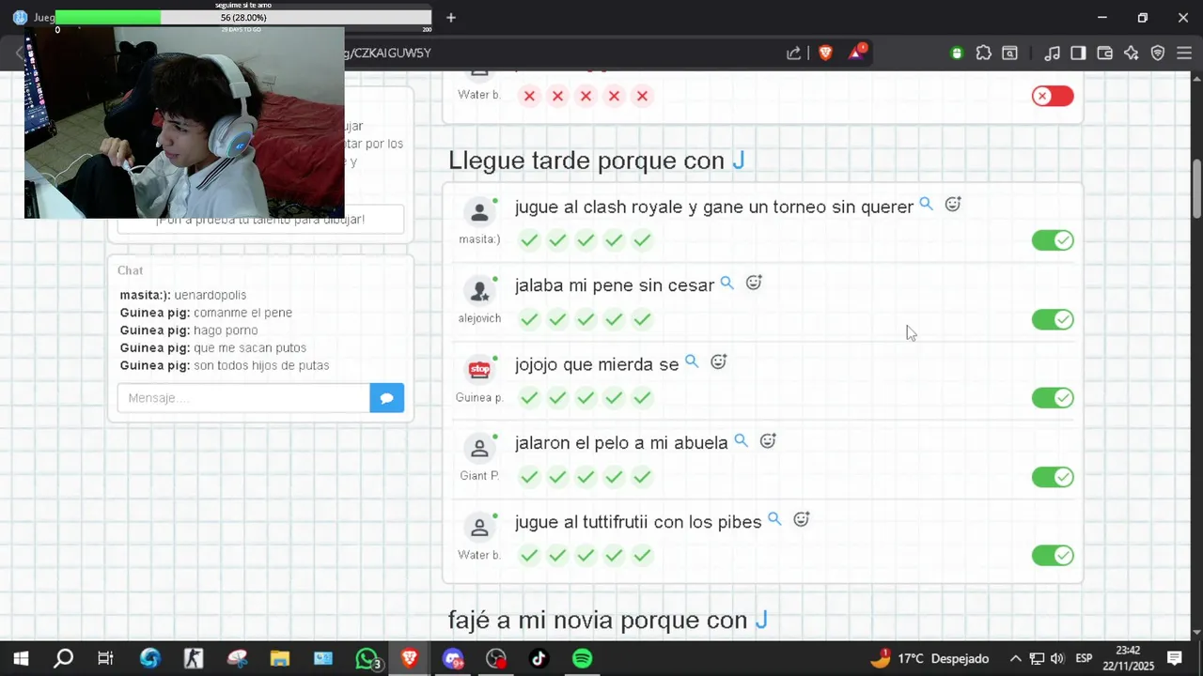
Task: Toggle approval switch for 'jojojo que mierda se'
Action: point(1053,398)
